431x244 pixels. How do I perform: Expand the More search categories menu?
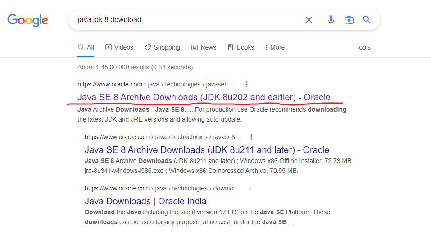[x=275, y=47]
